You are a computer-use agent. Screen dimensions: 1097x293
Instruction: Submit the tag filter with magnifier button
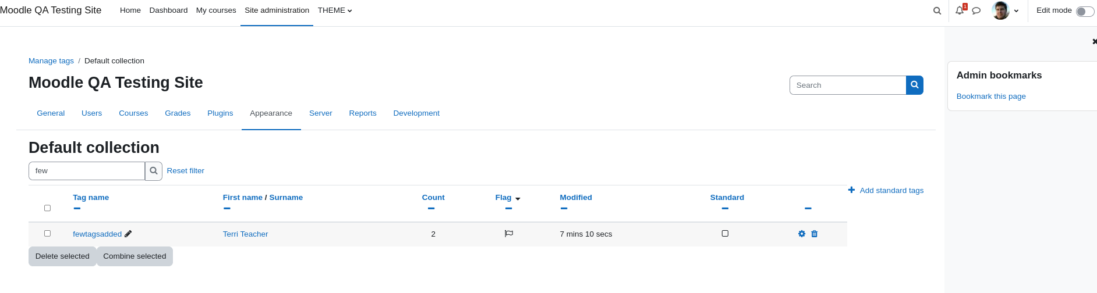(154, 171)
